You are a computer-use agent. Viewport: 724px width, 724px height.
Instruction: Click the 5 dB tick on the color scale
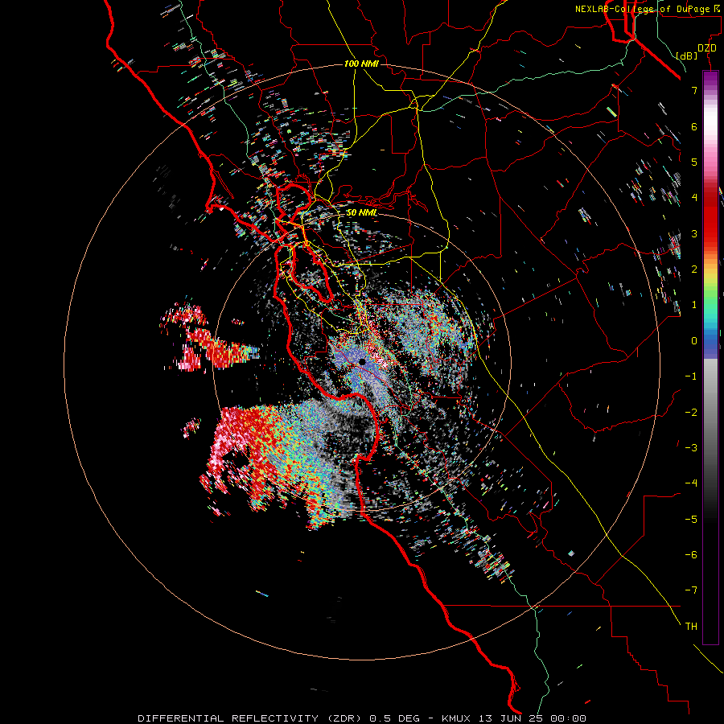pyautogui.click(x=694, y=162)
